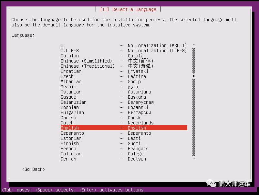Select French – Français entry
This screenshot has width=259, height=195.
coord(124,149)
